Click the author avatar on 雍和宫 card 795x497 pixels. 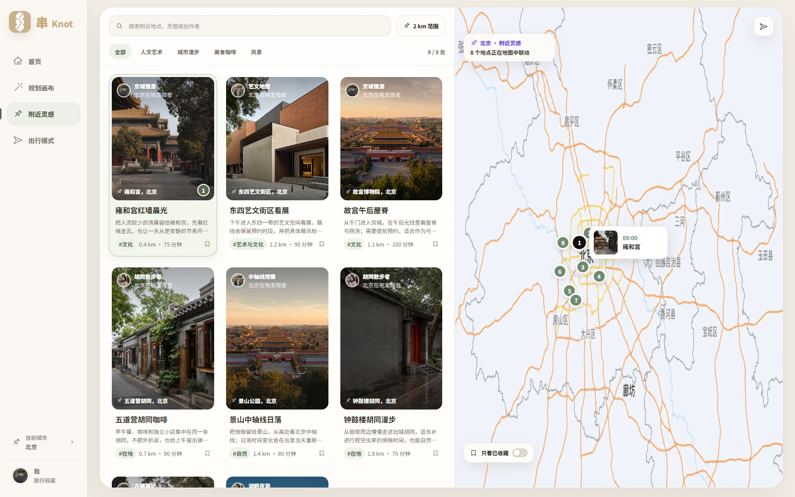(124, 90)
